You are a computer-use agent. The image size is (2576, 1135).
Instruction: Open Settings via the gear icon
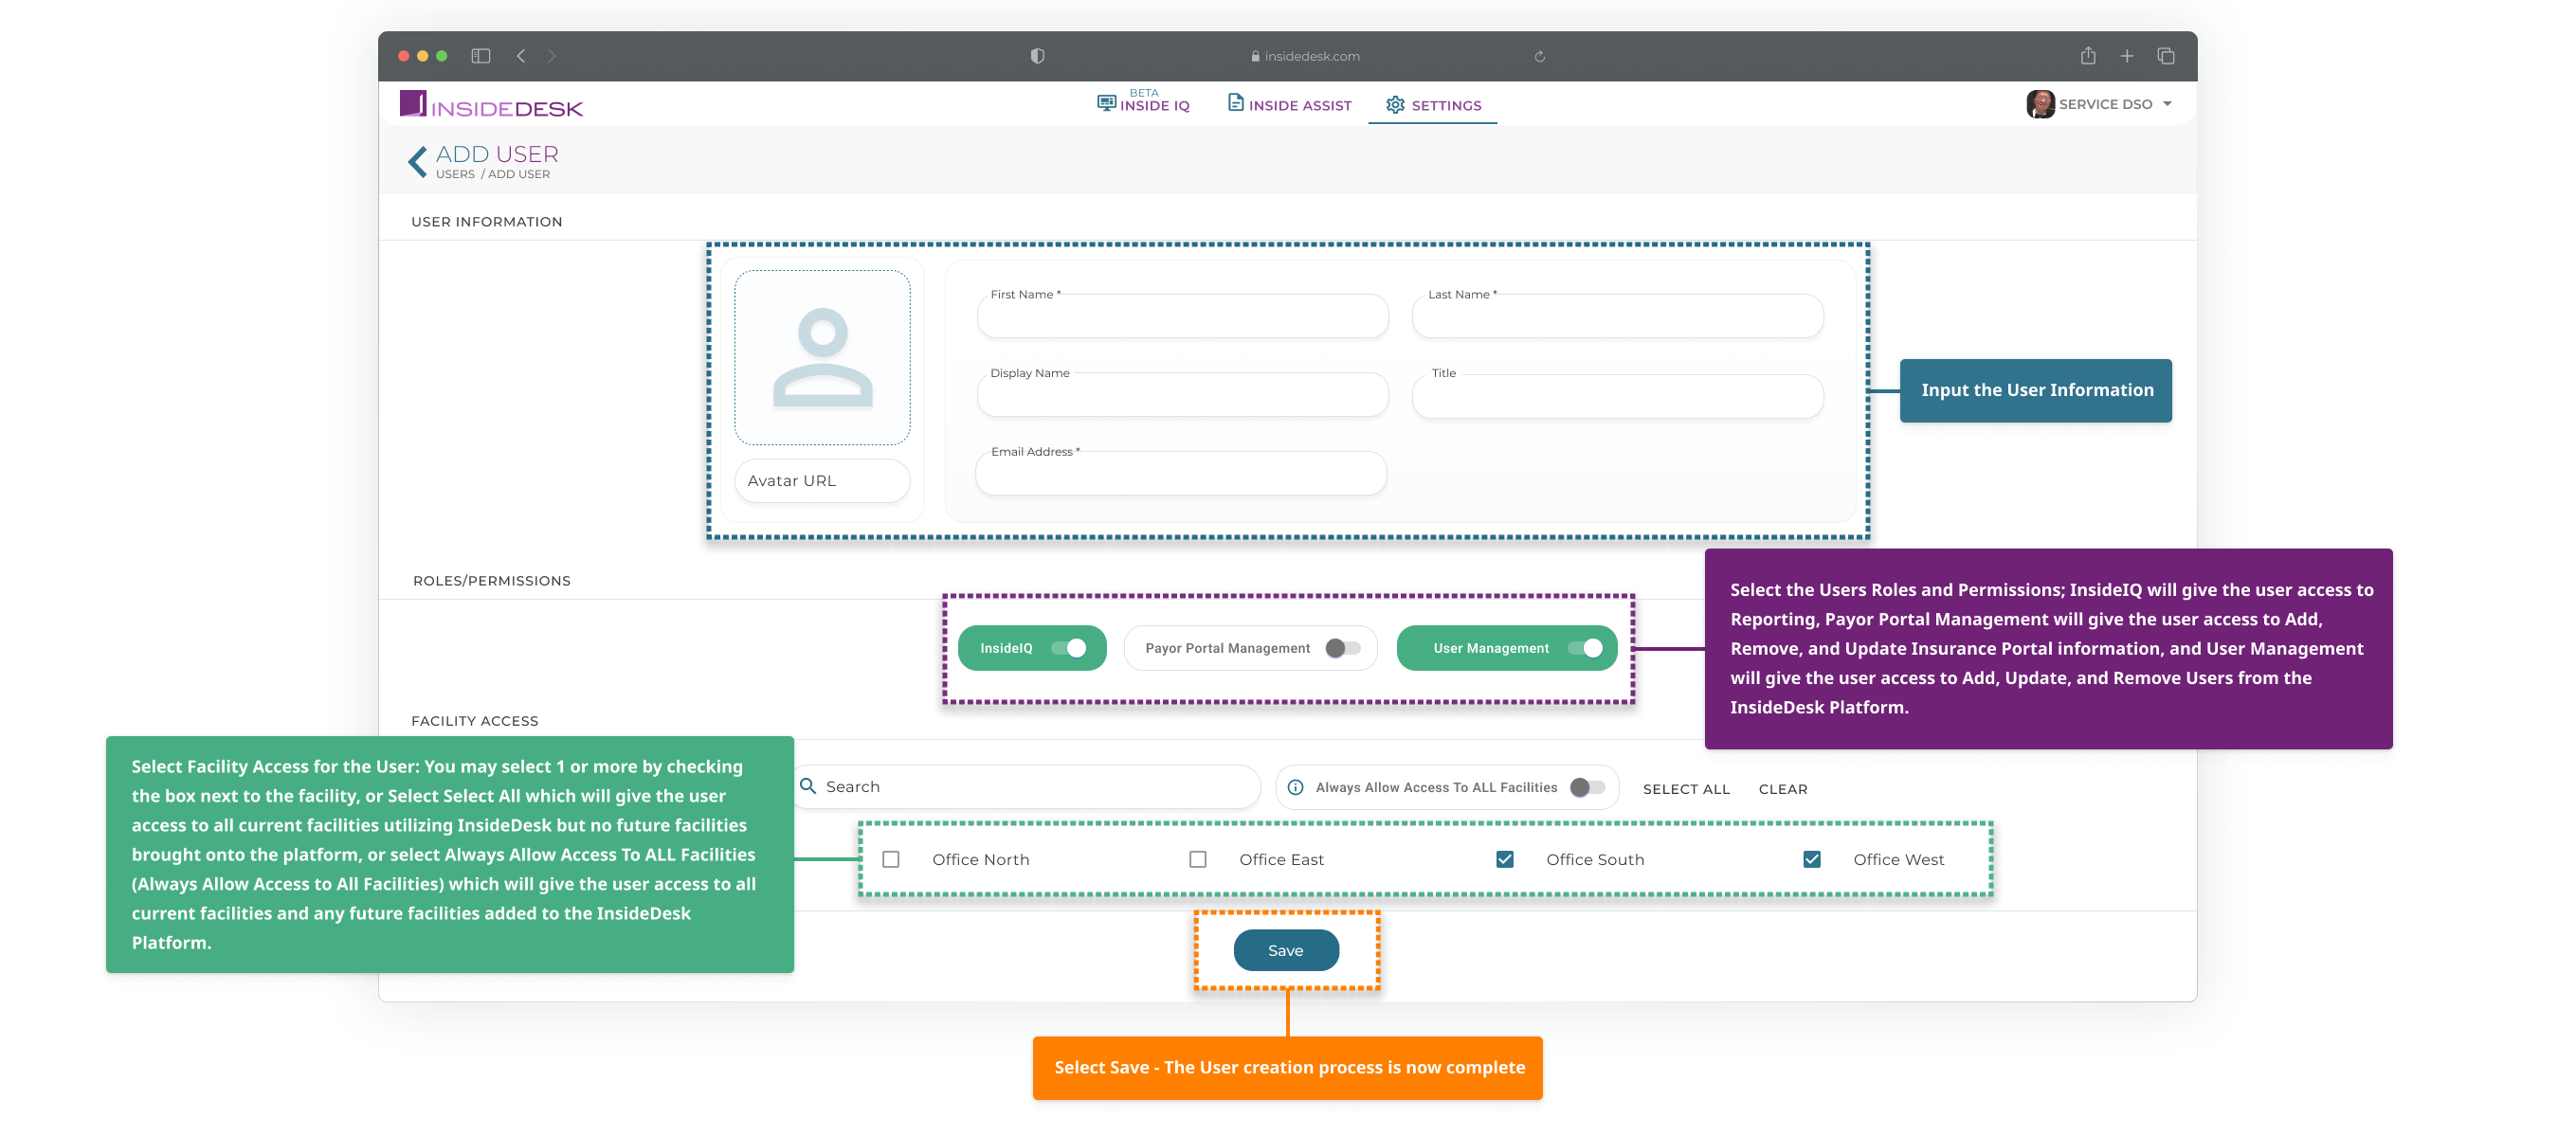coord(1395,104)
